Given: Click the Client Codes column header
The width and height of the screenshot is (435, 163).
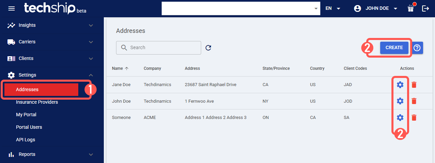Looking at the screenshot, I should coord(355,68).
